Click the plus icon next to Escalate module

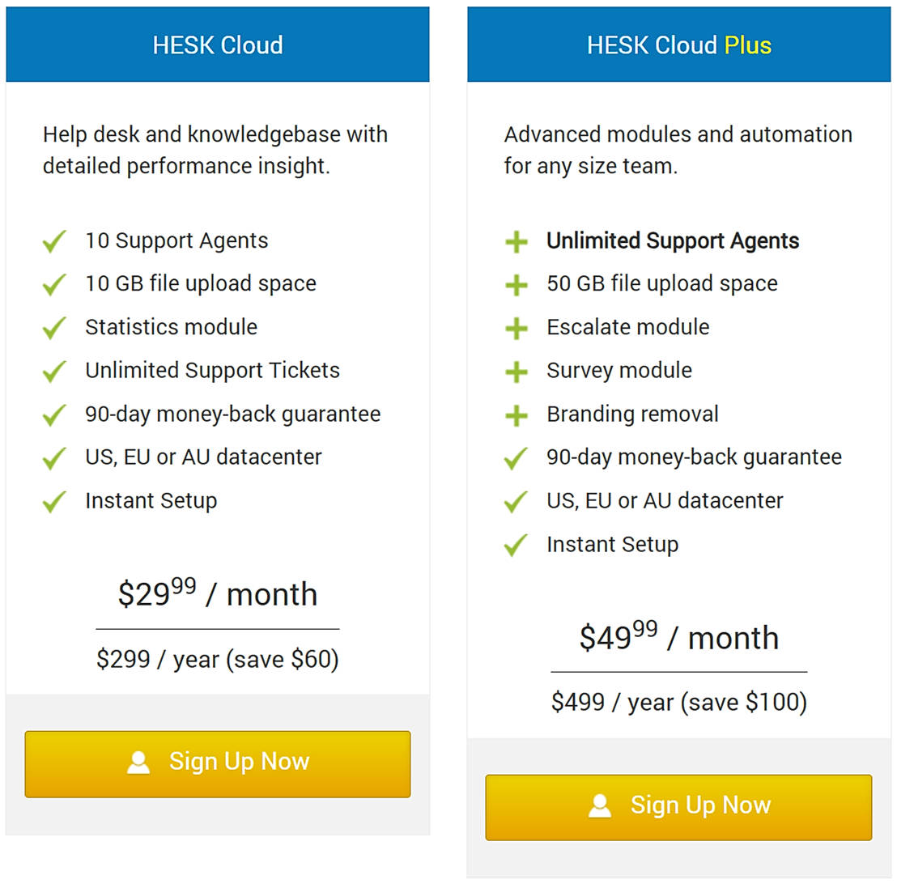click(516, 328)
